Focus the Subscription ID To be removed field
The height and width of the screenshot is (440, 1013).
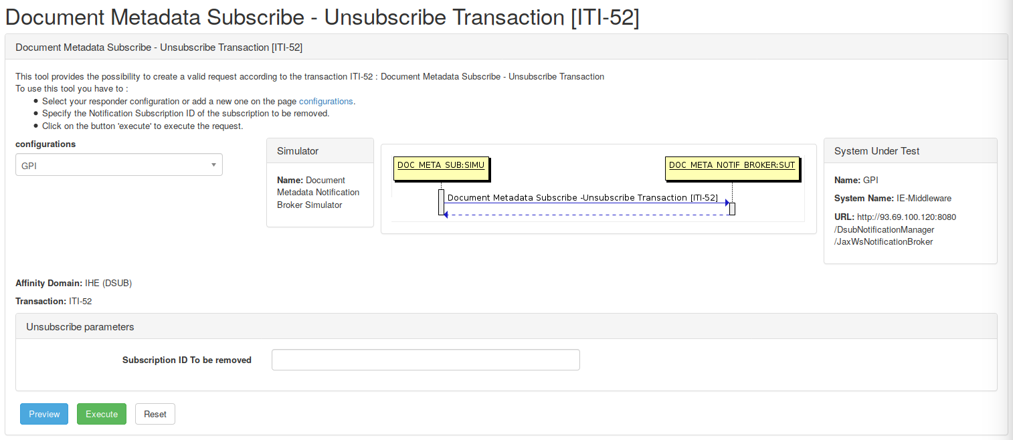(x=426, y=360)
